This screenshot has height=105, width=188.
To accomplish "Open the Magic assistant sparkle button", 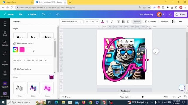I will pos(182,88).
